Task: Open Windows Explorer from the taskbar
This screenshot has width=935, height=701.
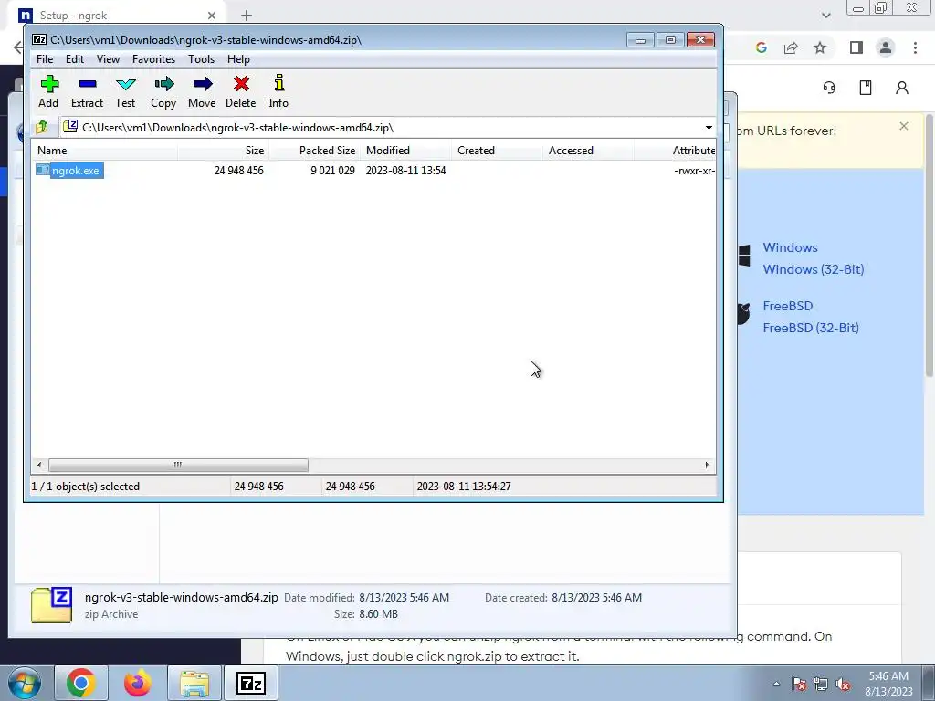Action: coord(194,683)
